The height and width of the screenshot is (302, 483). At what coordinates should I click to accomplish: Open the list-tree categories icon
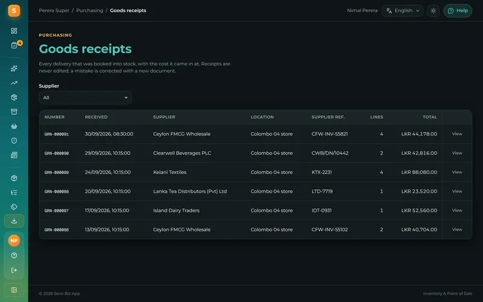click(x=14, y=193)
